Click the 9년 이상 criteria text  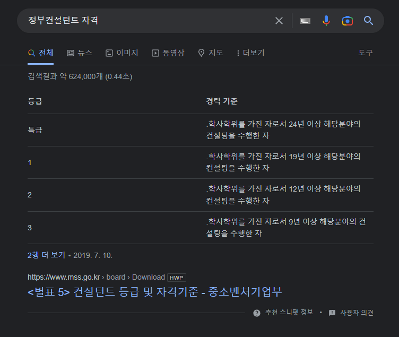click(x=286, y=227)
